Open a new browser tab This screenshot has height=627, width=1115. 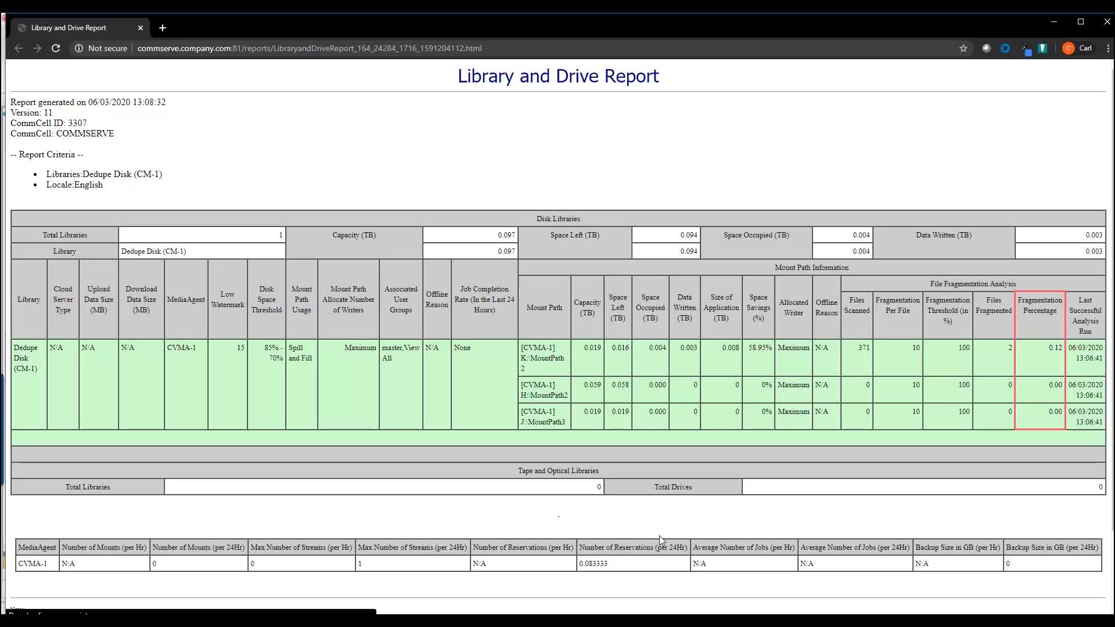point(163,28)
